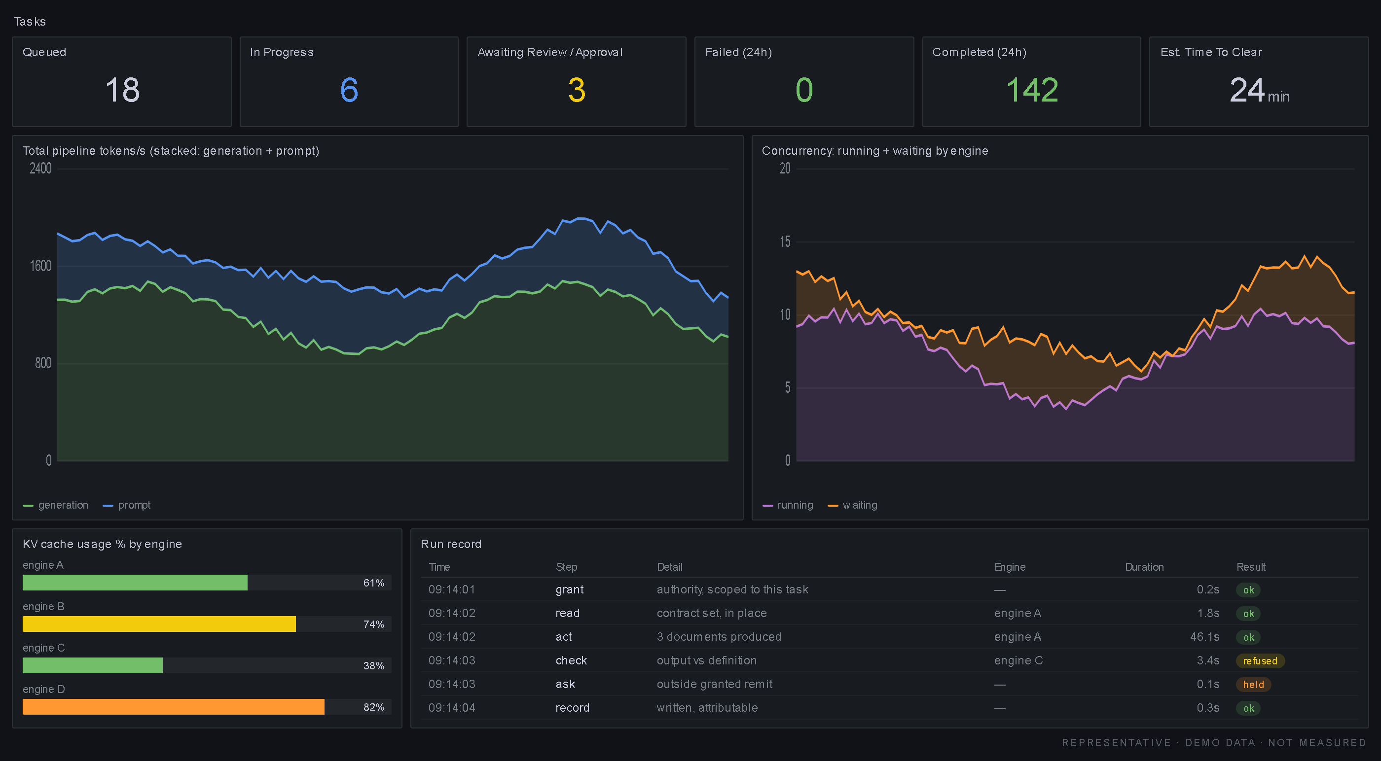This screenshot has width=1381, height=761.
Task: Click the 'ask' step cell
Action: click(x=565, y=684)
